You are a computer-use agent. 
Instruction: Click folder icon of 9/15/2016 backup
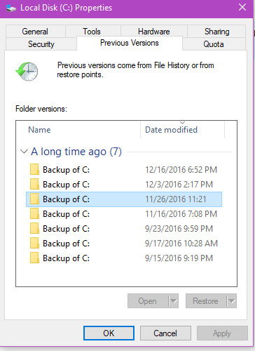pos(34,258)
